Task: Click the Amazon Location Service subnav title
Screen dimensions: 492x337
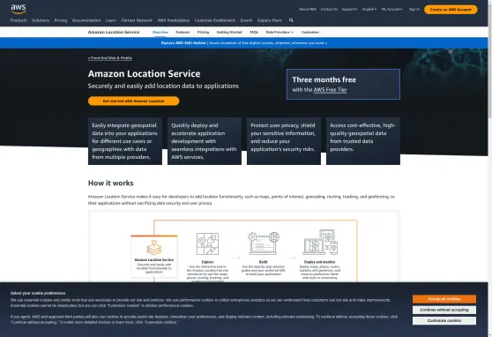Action: click(114, 32)
